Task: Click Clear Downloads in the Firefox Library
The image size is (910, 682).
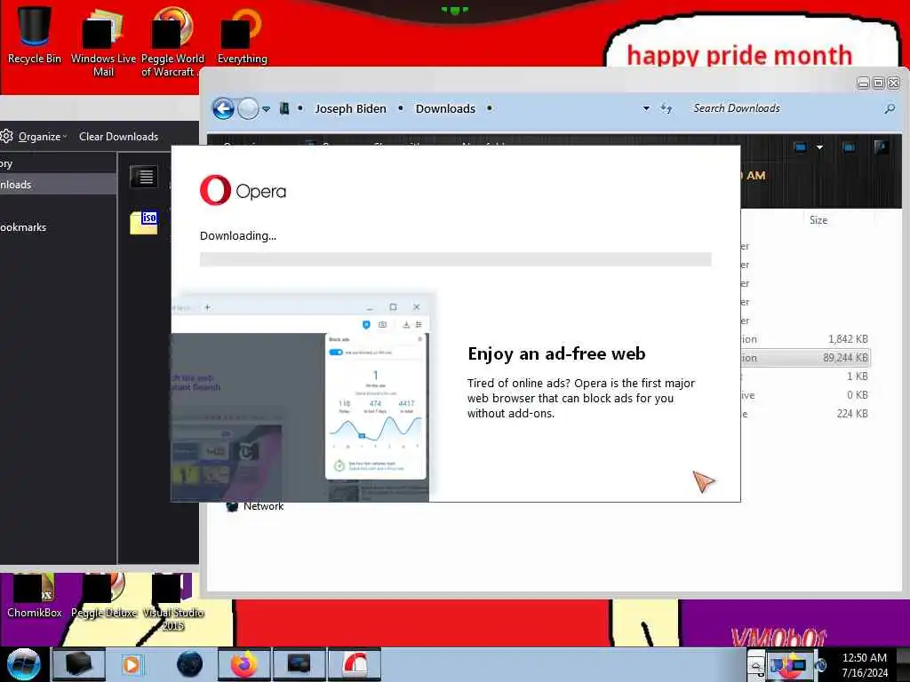Action: click(118, 137)
